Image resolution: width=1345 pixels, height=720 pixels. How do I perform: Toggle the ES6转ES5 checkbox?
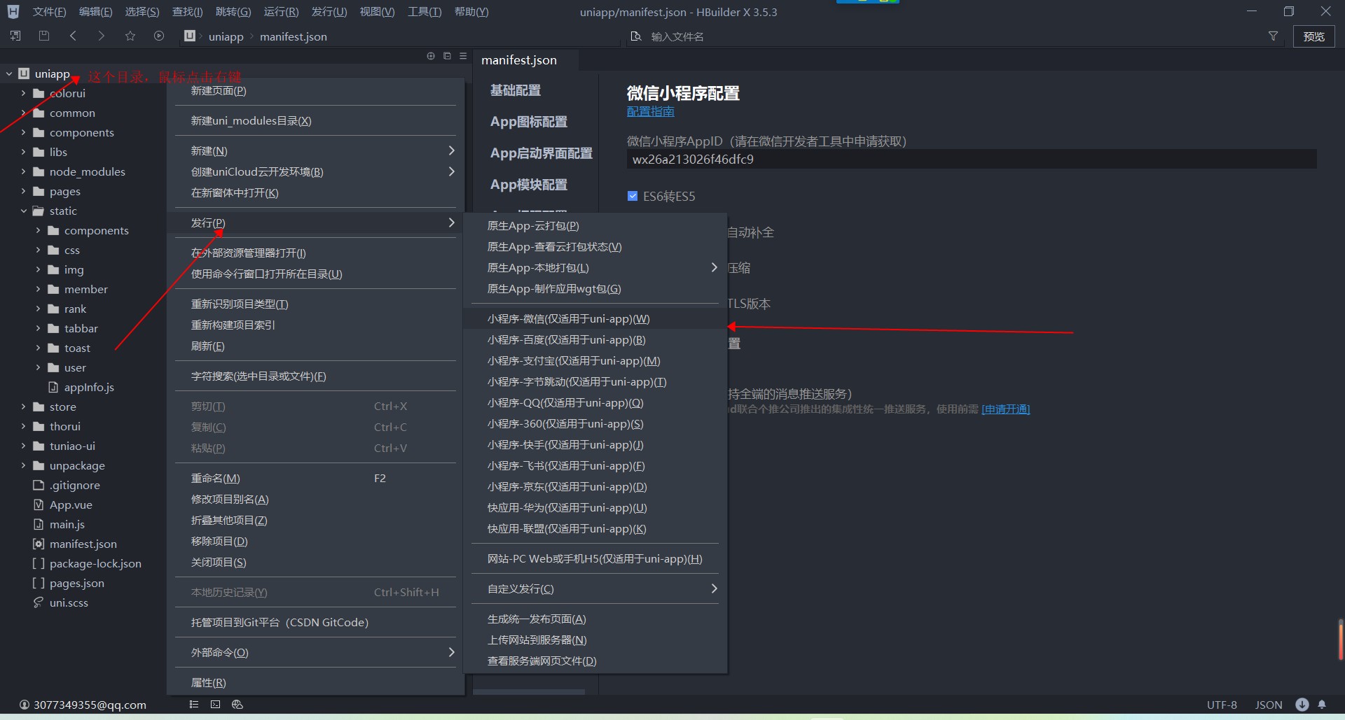point(633,196)
